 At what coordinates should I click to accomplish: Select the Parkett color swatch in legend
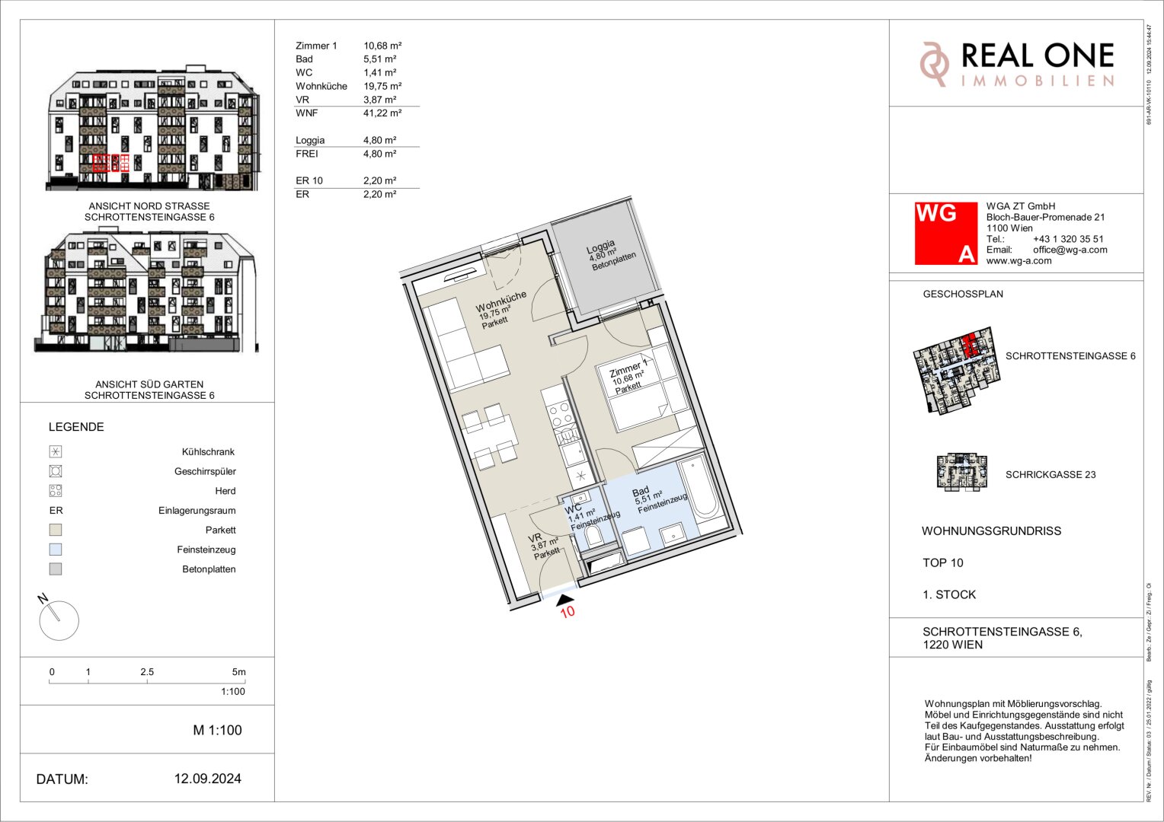pos(56,530)
